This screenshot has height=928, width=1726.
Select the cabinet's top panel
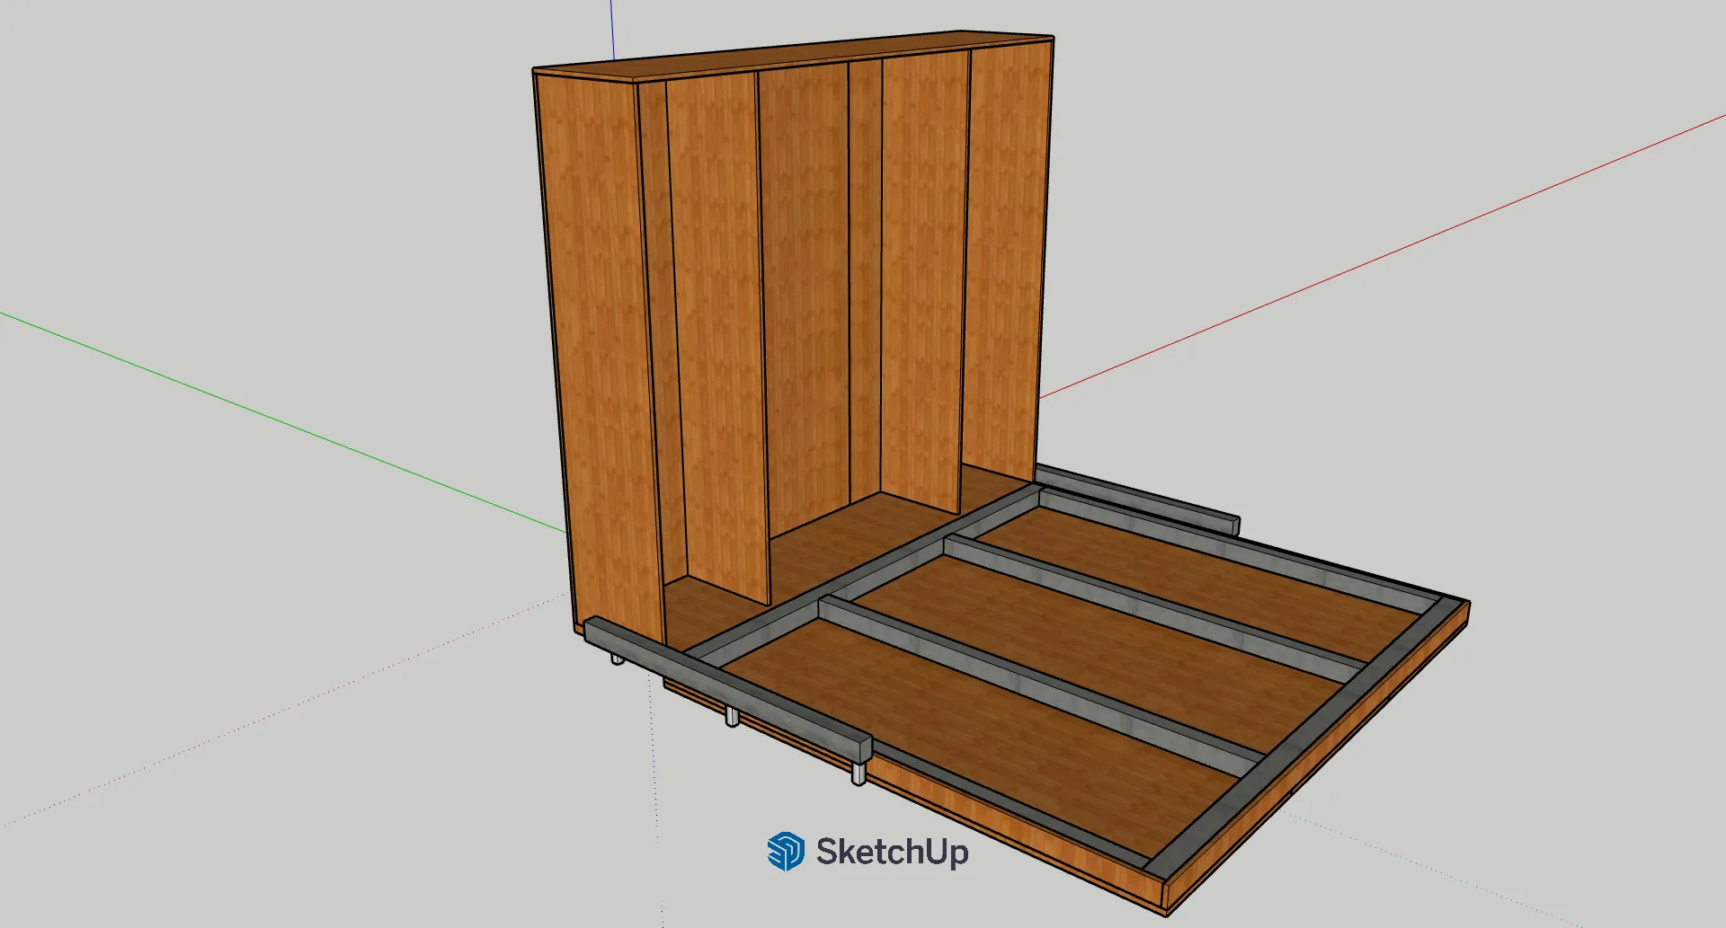pos(791,55)
